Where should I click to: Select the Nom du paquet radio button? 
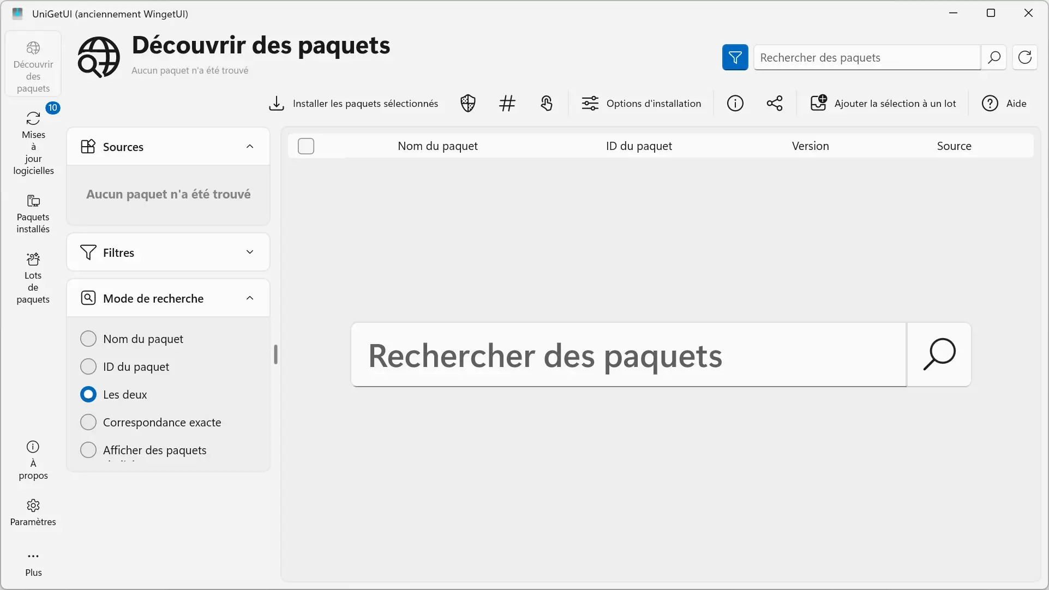pos(88,339)
